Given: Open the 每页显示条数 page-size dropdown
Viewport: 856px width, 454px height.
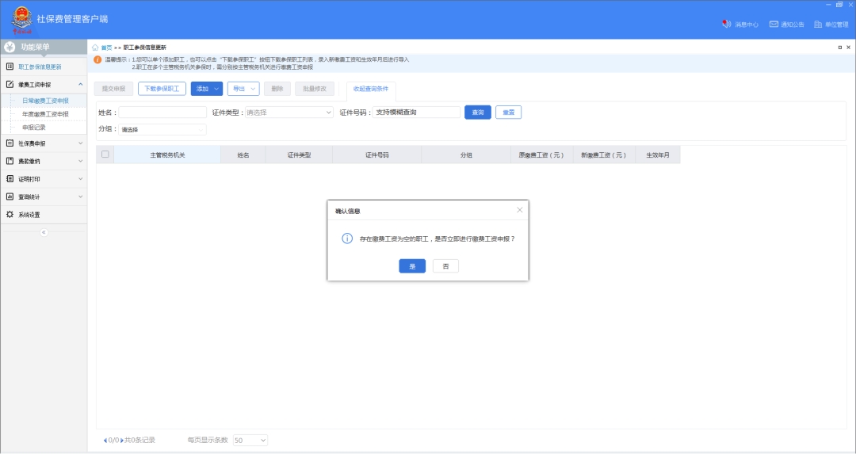Looking at the screenshot, I should 250,440.
